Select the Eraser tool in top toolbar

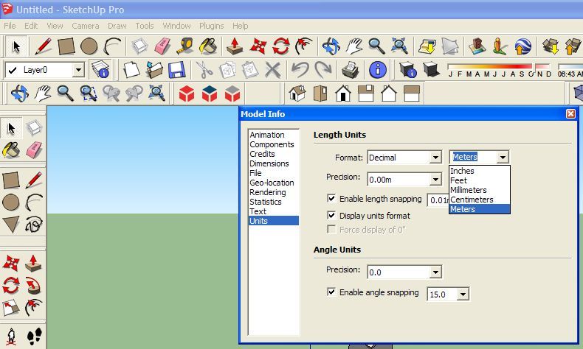pos(162,46)
